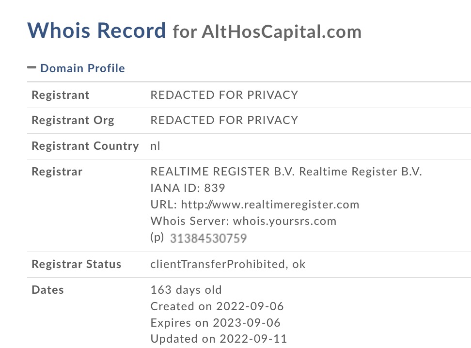Screen dimensions: 471x348
Task: Click the Registrant Org row label
Action: tap(73, 120)
